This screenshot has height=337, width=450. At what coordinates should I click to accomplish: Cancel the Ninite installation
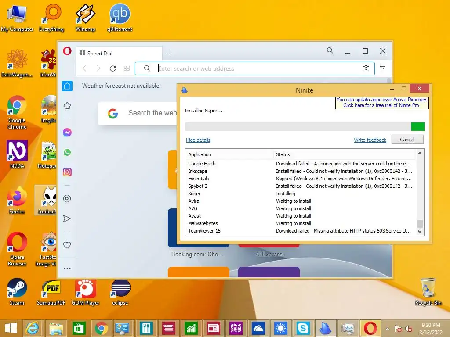pos(407,140)
